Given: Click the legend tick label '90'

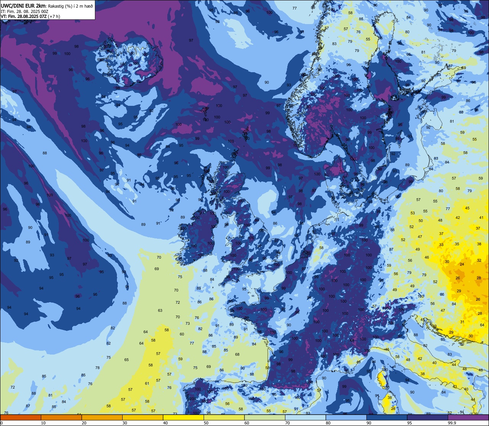Looking at the screenshot, I should (369, 423).
